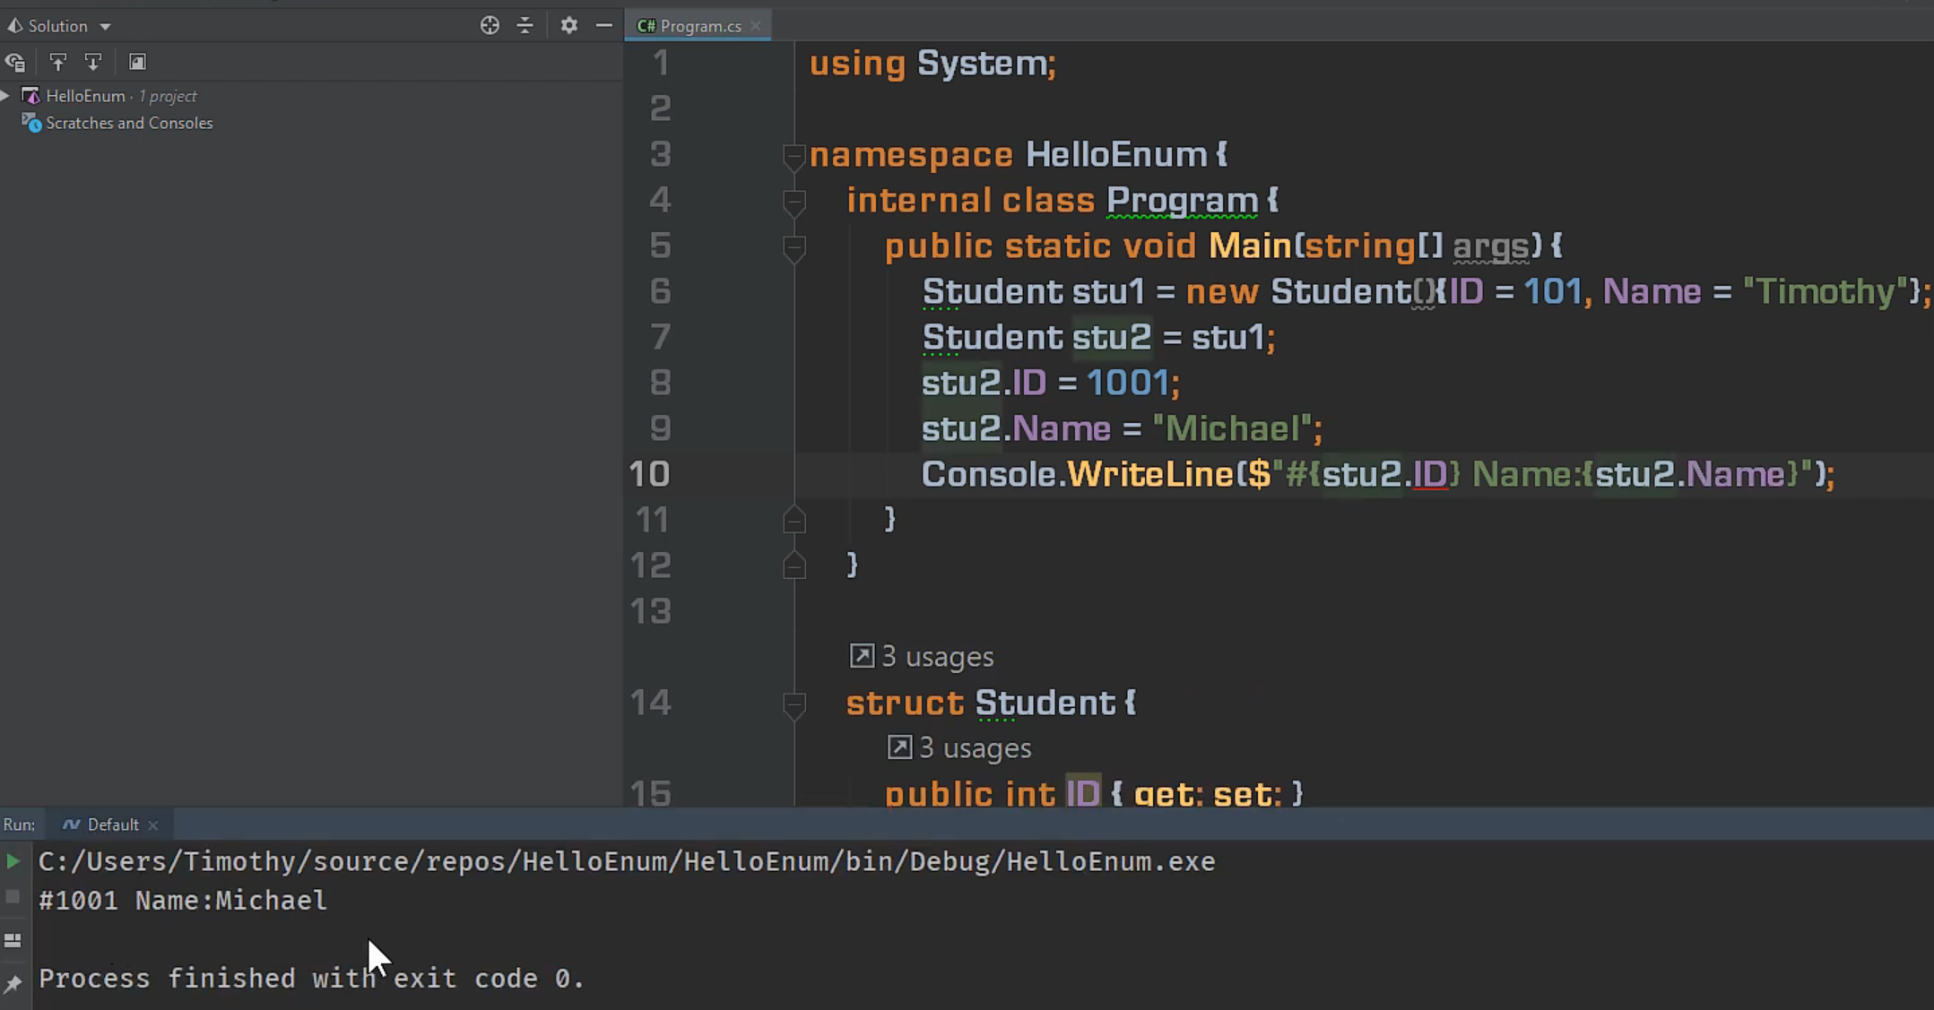Screen dimensions: 1934x1010
Task: Select the Default run configuration tab
Action: point(109,824)
